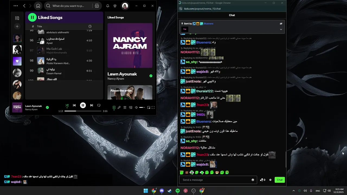Open Connect to a device
Viewport: 347px width, 195px height.
tap(131, 108)
